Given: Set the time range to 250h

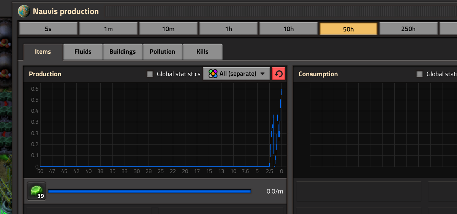Looking at the screenshot, I should click(408, 29).
